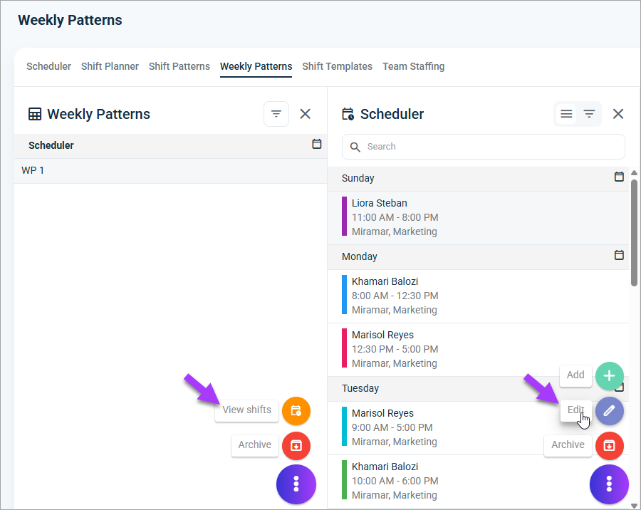Click red Archive icon in Scheduler panel
Viewport: 641px width, 510px height.
(609, 445)
